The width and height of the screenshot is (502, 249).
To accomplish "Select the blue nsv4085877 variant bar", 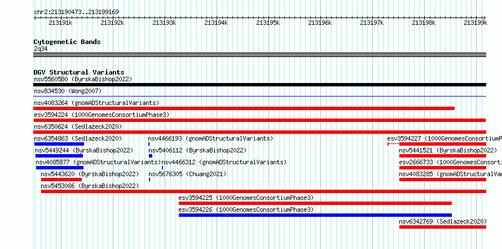I will click(x=60, y=168).
